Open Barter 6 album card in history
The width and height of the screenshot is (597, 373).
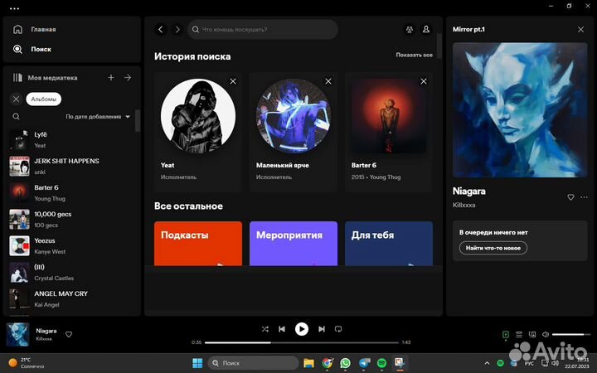point(388,132)
